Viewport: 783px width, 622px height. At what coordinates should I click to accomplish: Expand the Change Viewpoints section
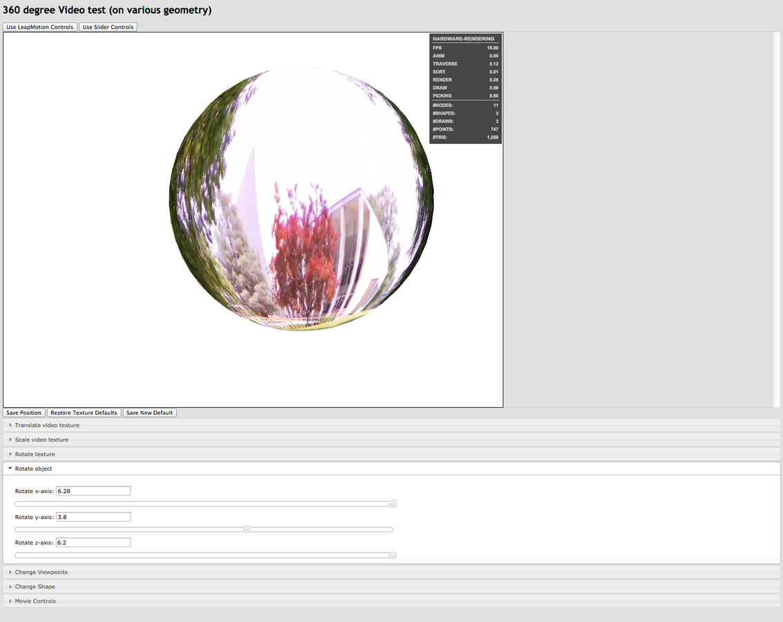point(41,572)
